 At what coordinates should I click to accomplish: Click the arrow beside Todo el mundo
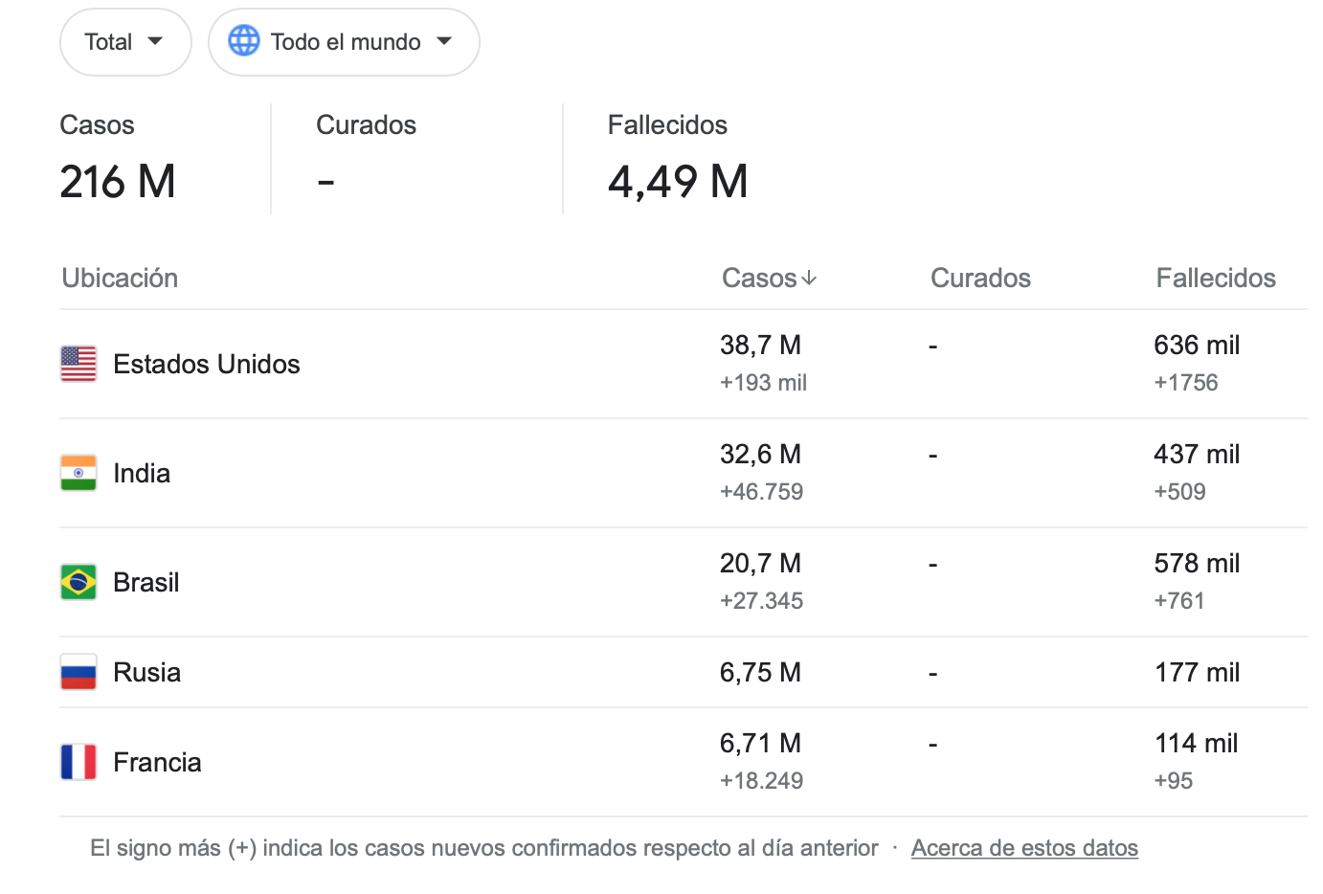[x=444, y=41]
